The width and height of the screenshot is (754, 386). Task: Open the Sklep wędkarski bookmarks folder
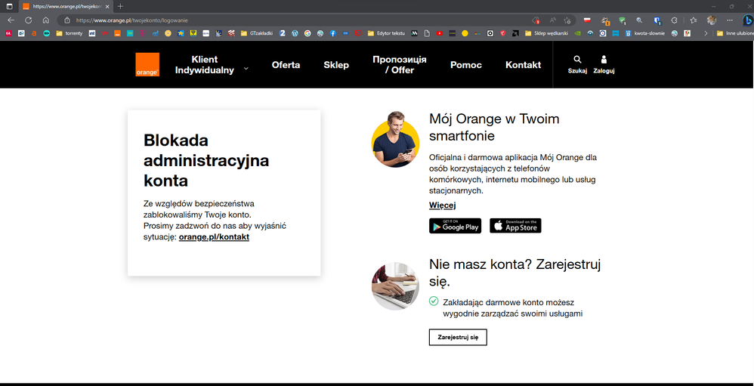point(547,34)
